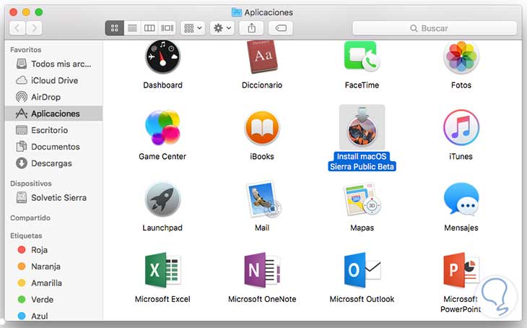The width and height of the screenshot is (527, 328).
Task: Select the Install macOS Sierra Public Beta icon
Action: pyautogui.click(x=362, y=127)
